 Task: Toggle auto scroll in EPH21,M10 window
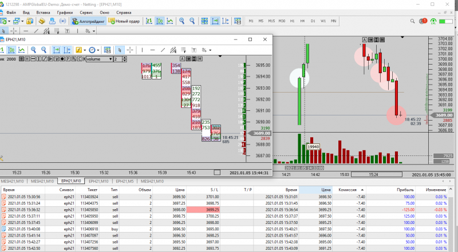click(56, 50)
